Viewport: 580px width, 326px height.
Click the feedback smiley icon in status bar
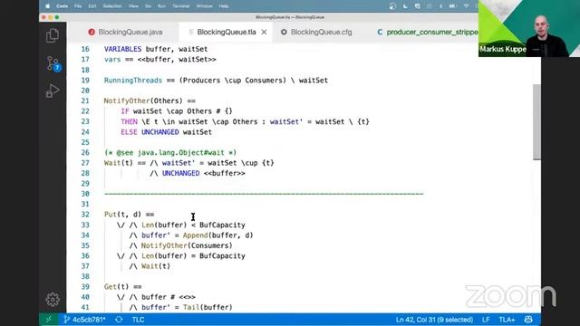528,320
